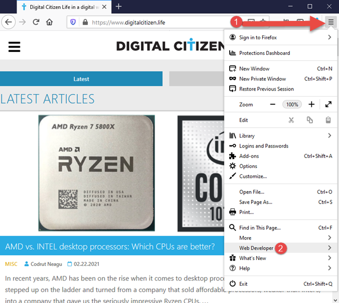Screen dimensions: 339x303
Task: Exit Firefox from the menu
Action: coord(280,284)
